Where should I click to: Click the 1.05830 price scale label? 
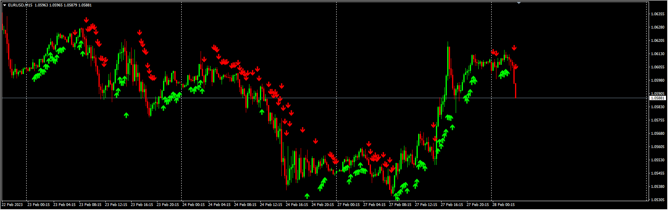pyautogui.click(x=658, y=107)
